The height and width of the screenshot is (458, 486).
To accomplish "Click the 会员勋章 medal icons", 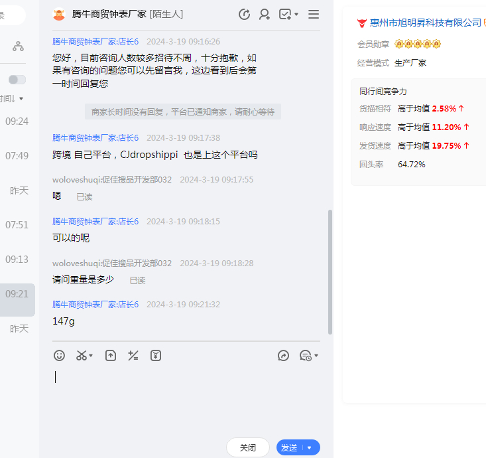I will click(x=418, y=44).
